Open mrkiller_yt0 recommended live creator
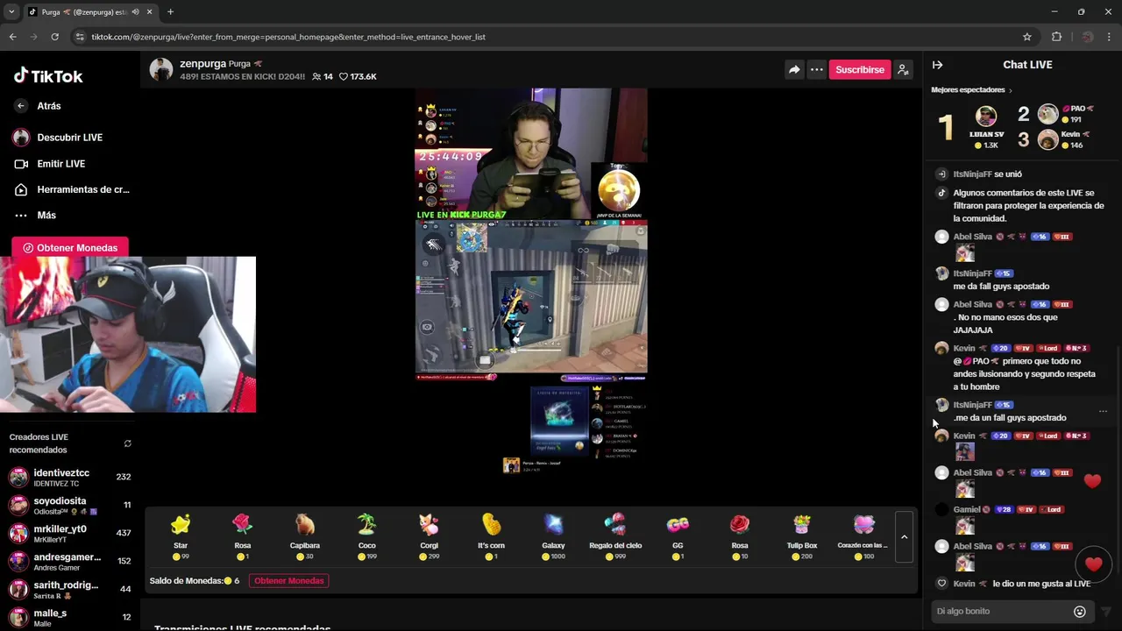The image size is (1122, 631). pos(70,533)
